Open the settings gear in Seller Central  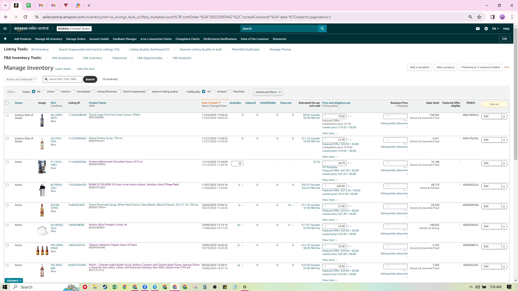coord(486,29)
